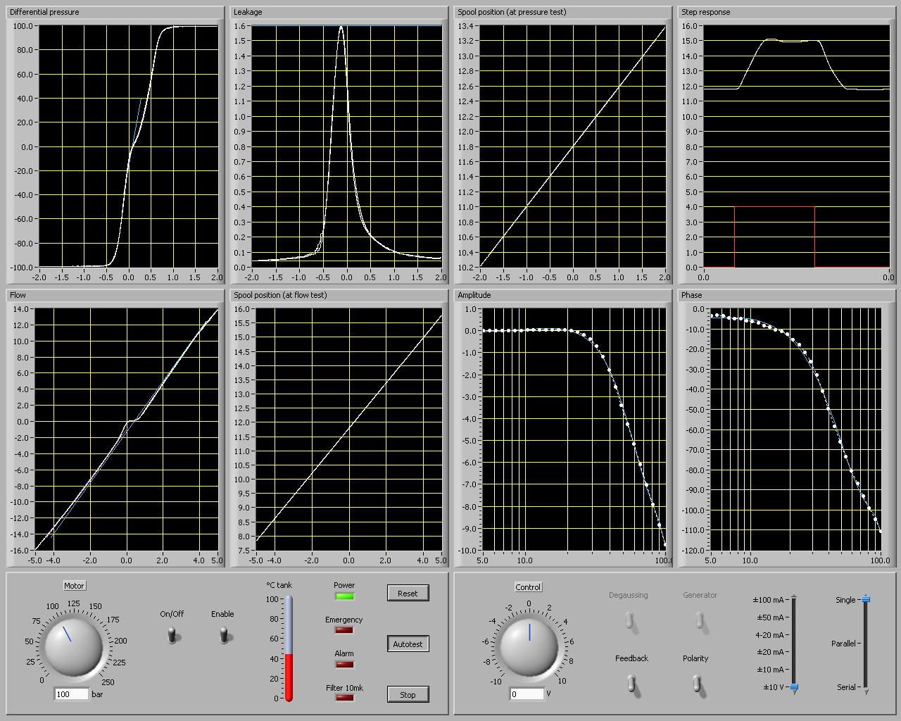Screen dimensions: 901x721
Task: Select ±100 mA on the range slider
Action: (793, 601)
